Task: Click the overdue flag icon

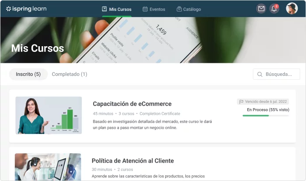Action: 241,102
